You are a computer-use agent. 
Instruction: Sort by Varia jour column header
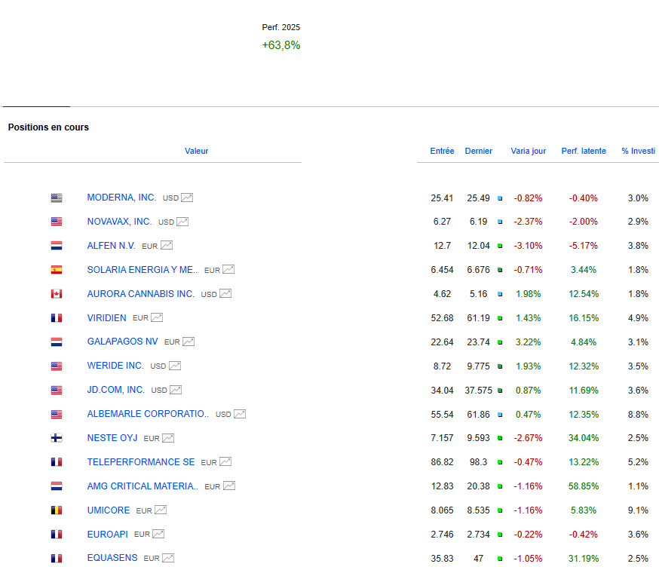tap(529, 151)
